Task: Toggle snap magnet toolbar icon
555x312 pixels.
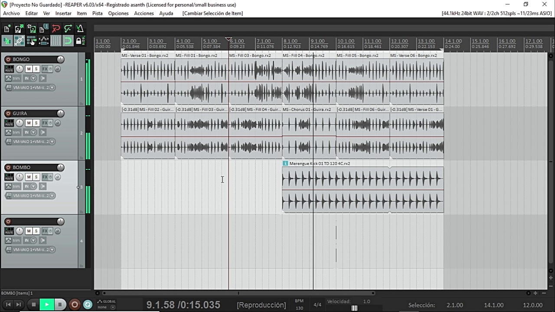Action: coord(68,41)
